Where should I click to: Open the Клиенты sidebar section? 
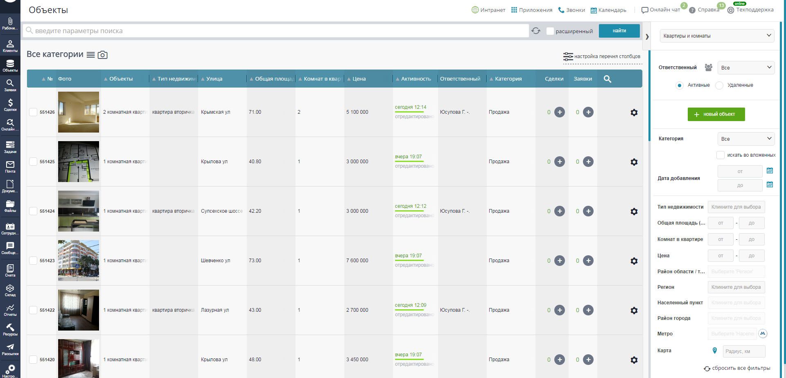tap(10, 46)
